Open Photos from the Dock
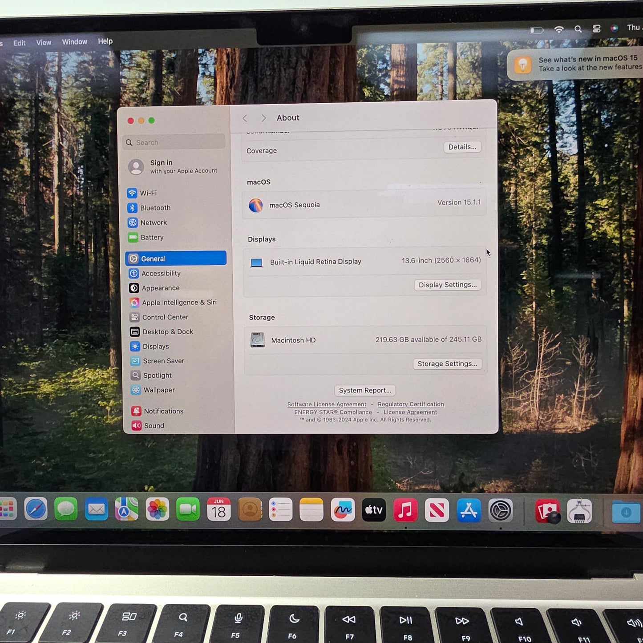643x643 pixels. [157, 509]
